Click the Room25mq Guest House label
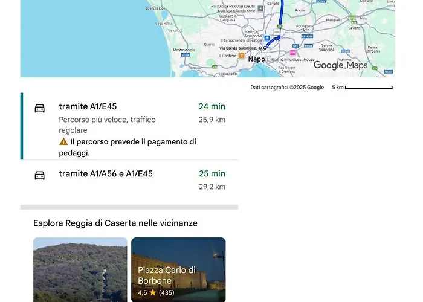Viewport: 423px width, 302px height. 293,60
